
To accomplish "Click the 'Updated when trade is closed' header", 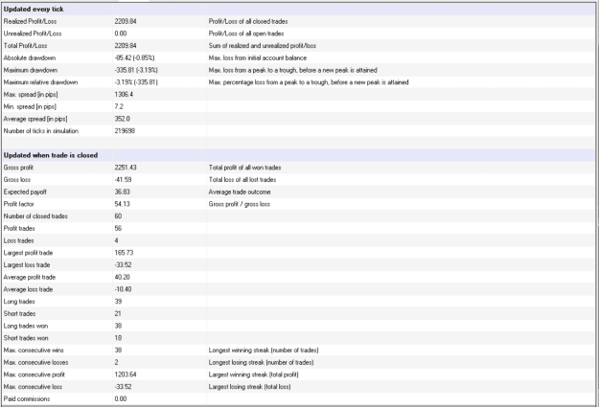I will 51,155.
